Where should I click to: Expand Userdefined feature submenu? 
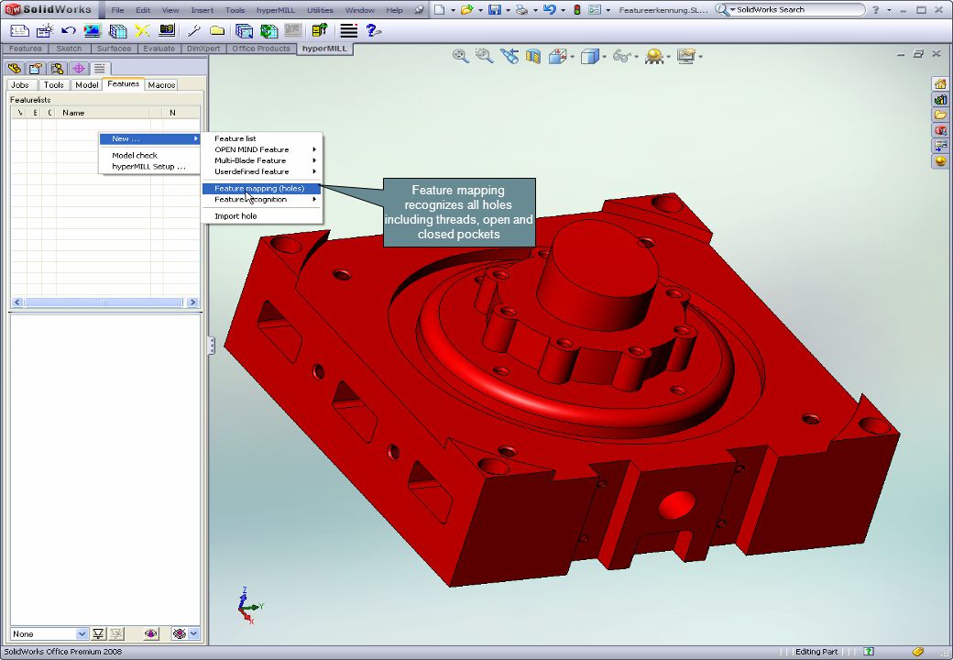click(262, 171)
